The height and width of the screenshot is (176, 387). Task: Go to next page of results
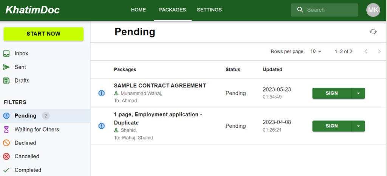(x=379, y=52)
